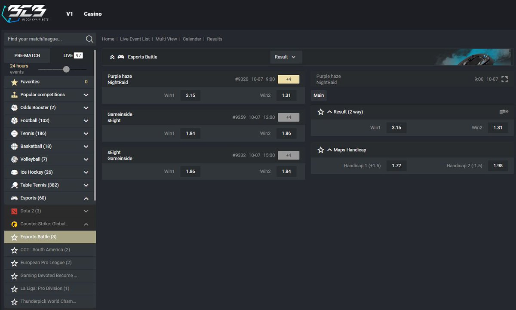Bet Win1 3.15 on Purple haze in list
Image resolution: width=516 pixels, height=310 pixels.
coord(190,95)
